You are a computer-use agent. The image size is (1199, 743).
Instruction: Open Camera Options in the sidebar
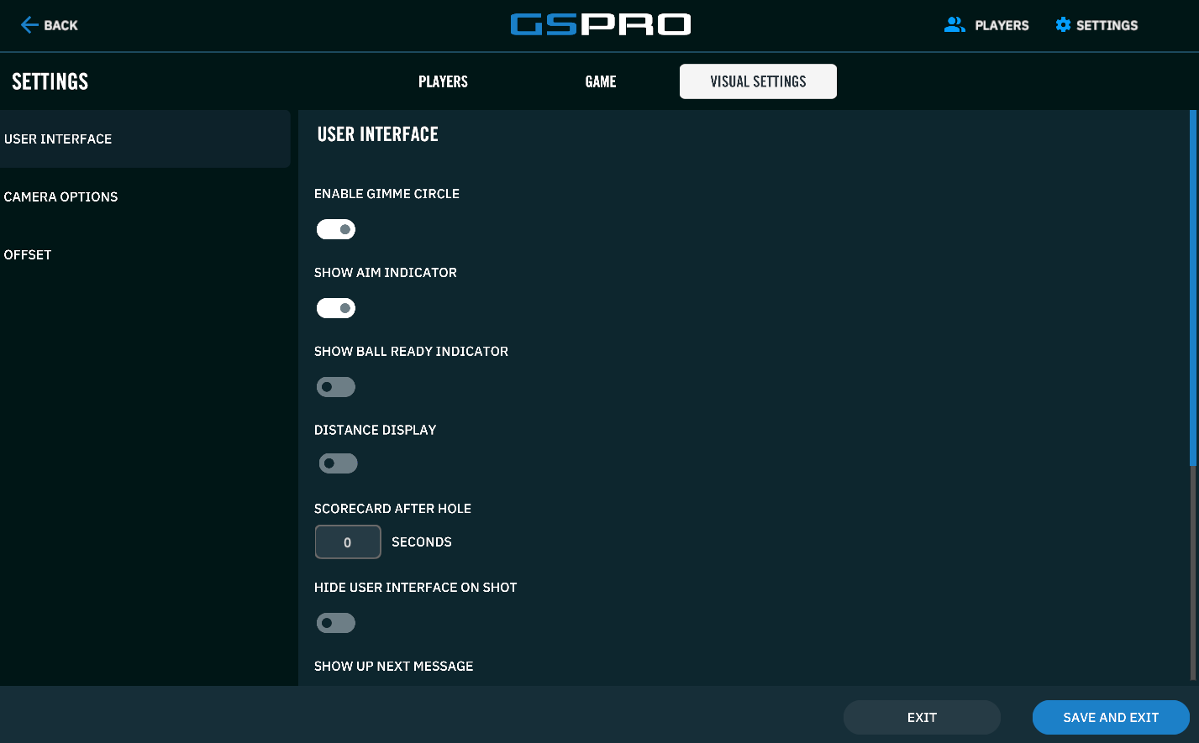pos(61,197)
